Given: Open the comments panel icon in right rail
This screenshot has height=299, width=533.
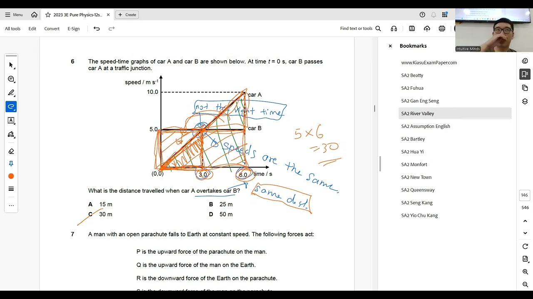Looking at the screenshot, I should (x=525, y=61).
